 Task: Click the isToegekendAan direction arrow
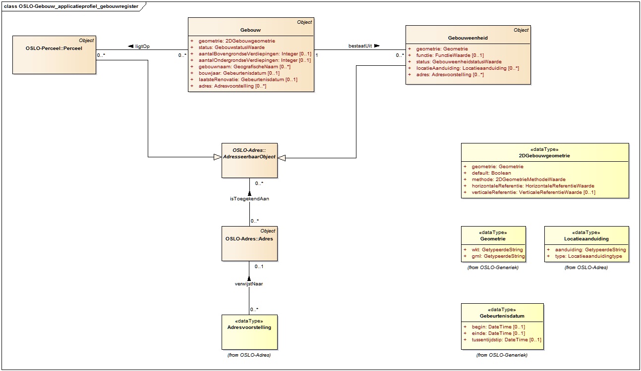pos(249,194)
